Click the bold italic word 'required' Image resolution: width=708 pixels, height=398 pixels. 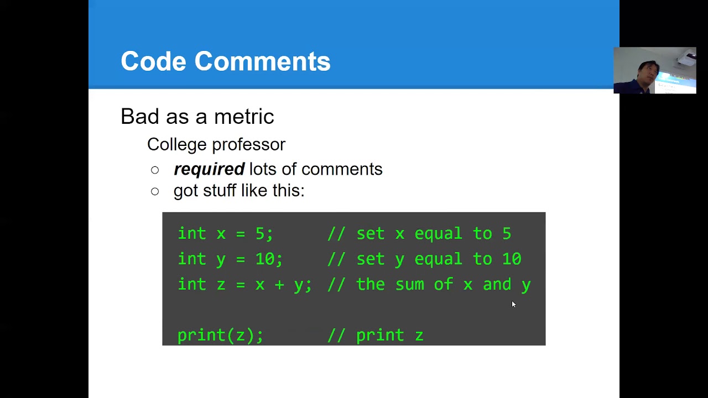click(x=209, y=169)
